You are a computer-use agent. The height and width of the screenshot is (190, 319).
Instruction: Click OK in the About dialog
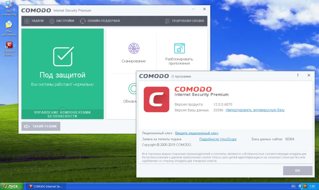(x=298, y=171)
